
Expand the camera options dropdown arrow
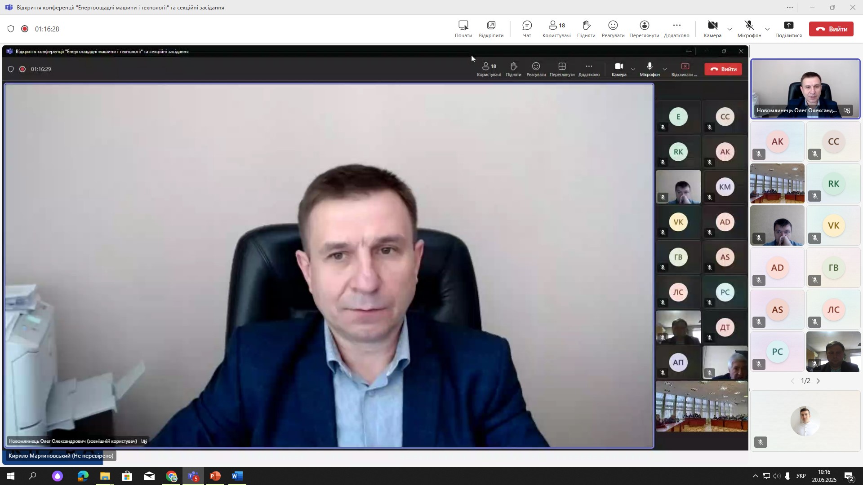tap(730, 30)
